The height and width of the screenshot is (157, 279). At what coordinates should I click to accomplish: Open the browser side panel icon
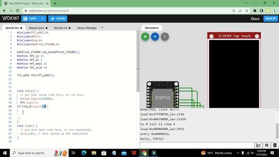pyautogui.click(x=261, y=10)
